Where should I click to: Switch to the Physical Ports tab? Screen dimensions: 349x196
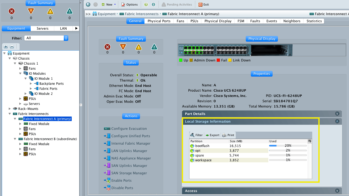(159, 21)
